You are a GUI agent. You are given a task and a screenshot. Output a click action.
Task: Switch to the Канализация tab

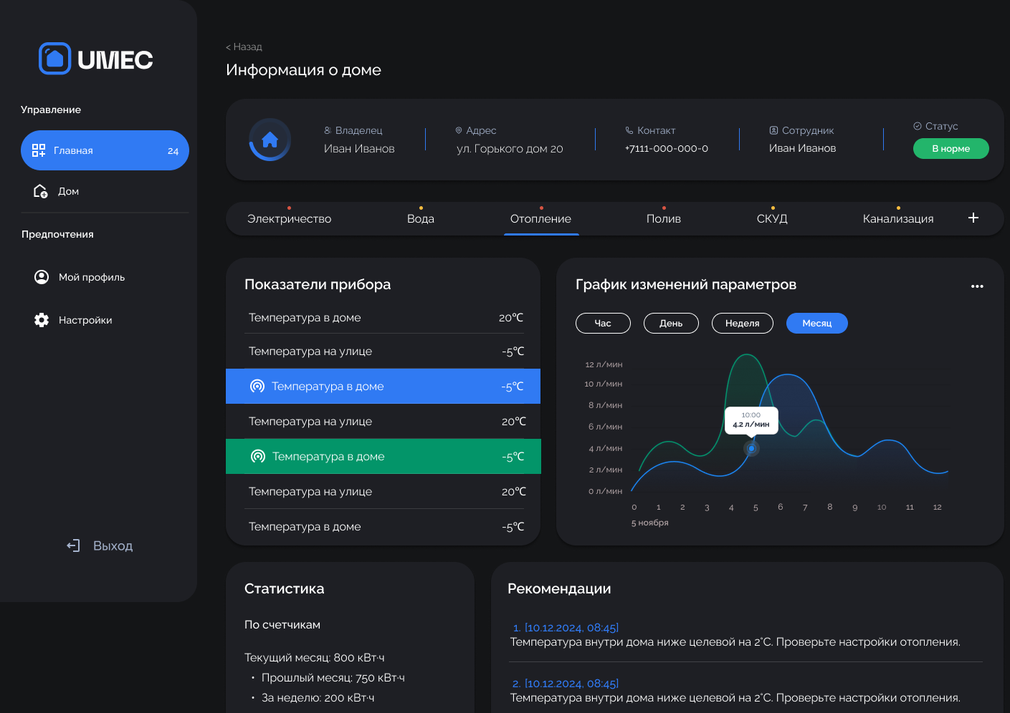click(898, 218)
